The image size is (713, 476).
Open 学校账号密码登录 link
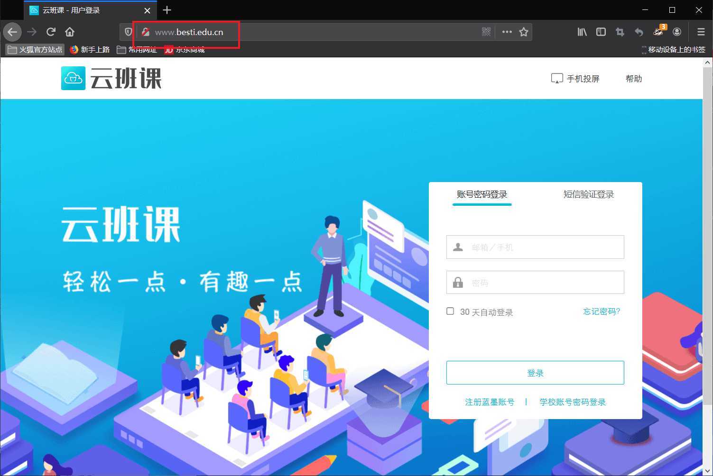(x=573, y=402)
